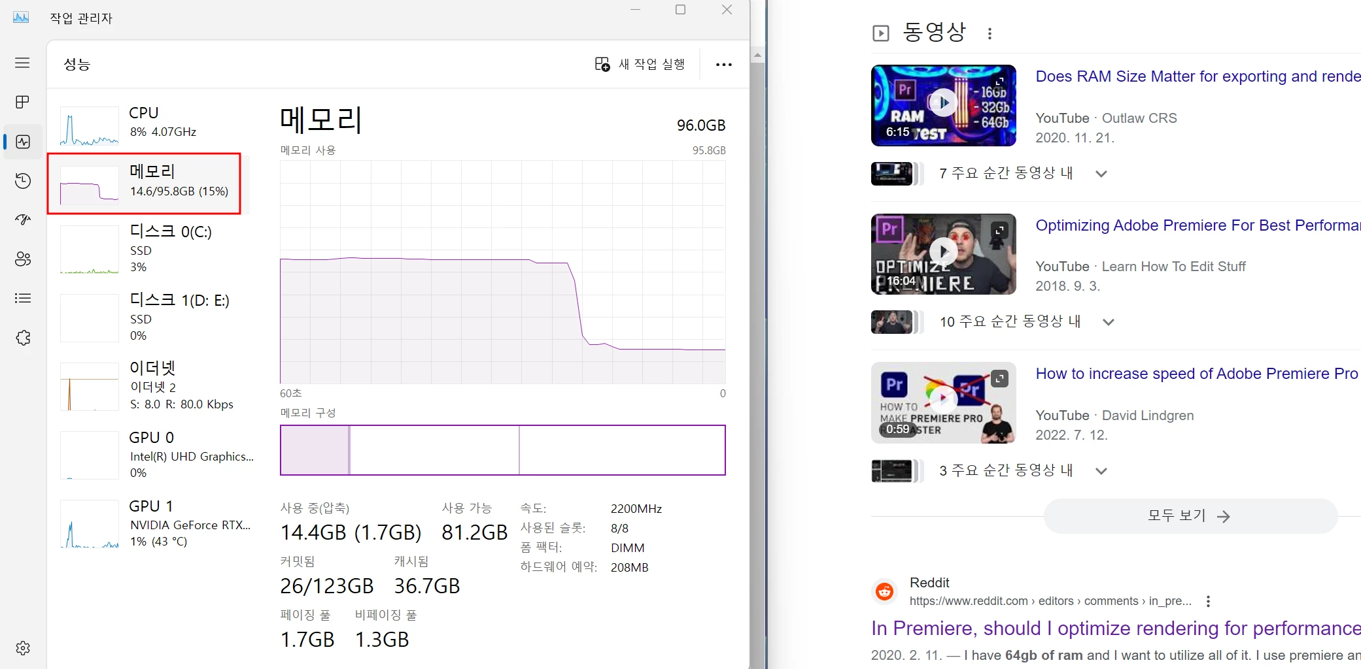Viewport: 1361px width, 669px height.
Task: Open the three-dot more options menu
Action: pos(723,65)
